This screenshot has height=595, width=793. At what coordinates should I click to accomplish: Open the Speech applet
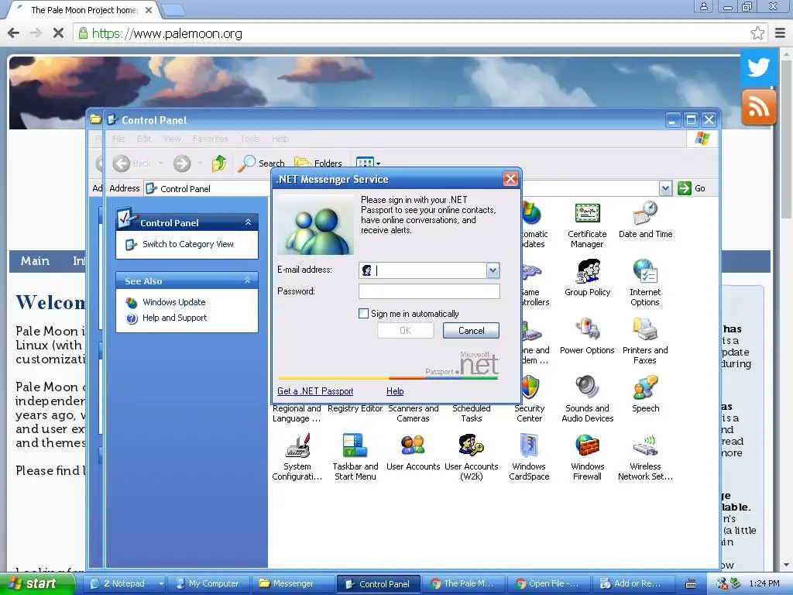pyautogui.click(x=645, y=394)
